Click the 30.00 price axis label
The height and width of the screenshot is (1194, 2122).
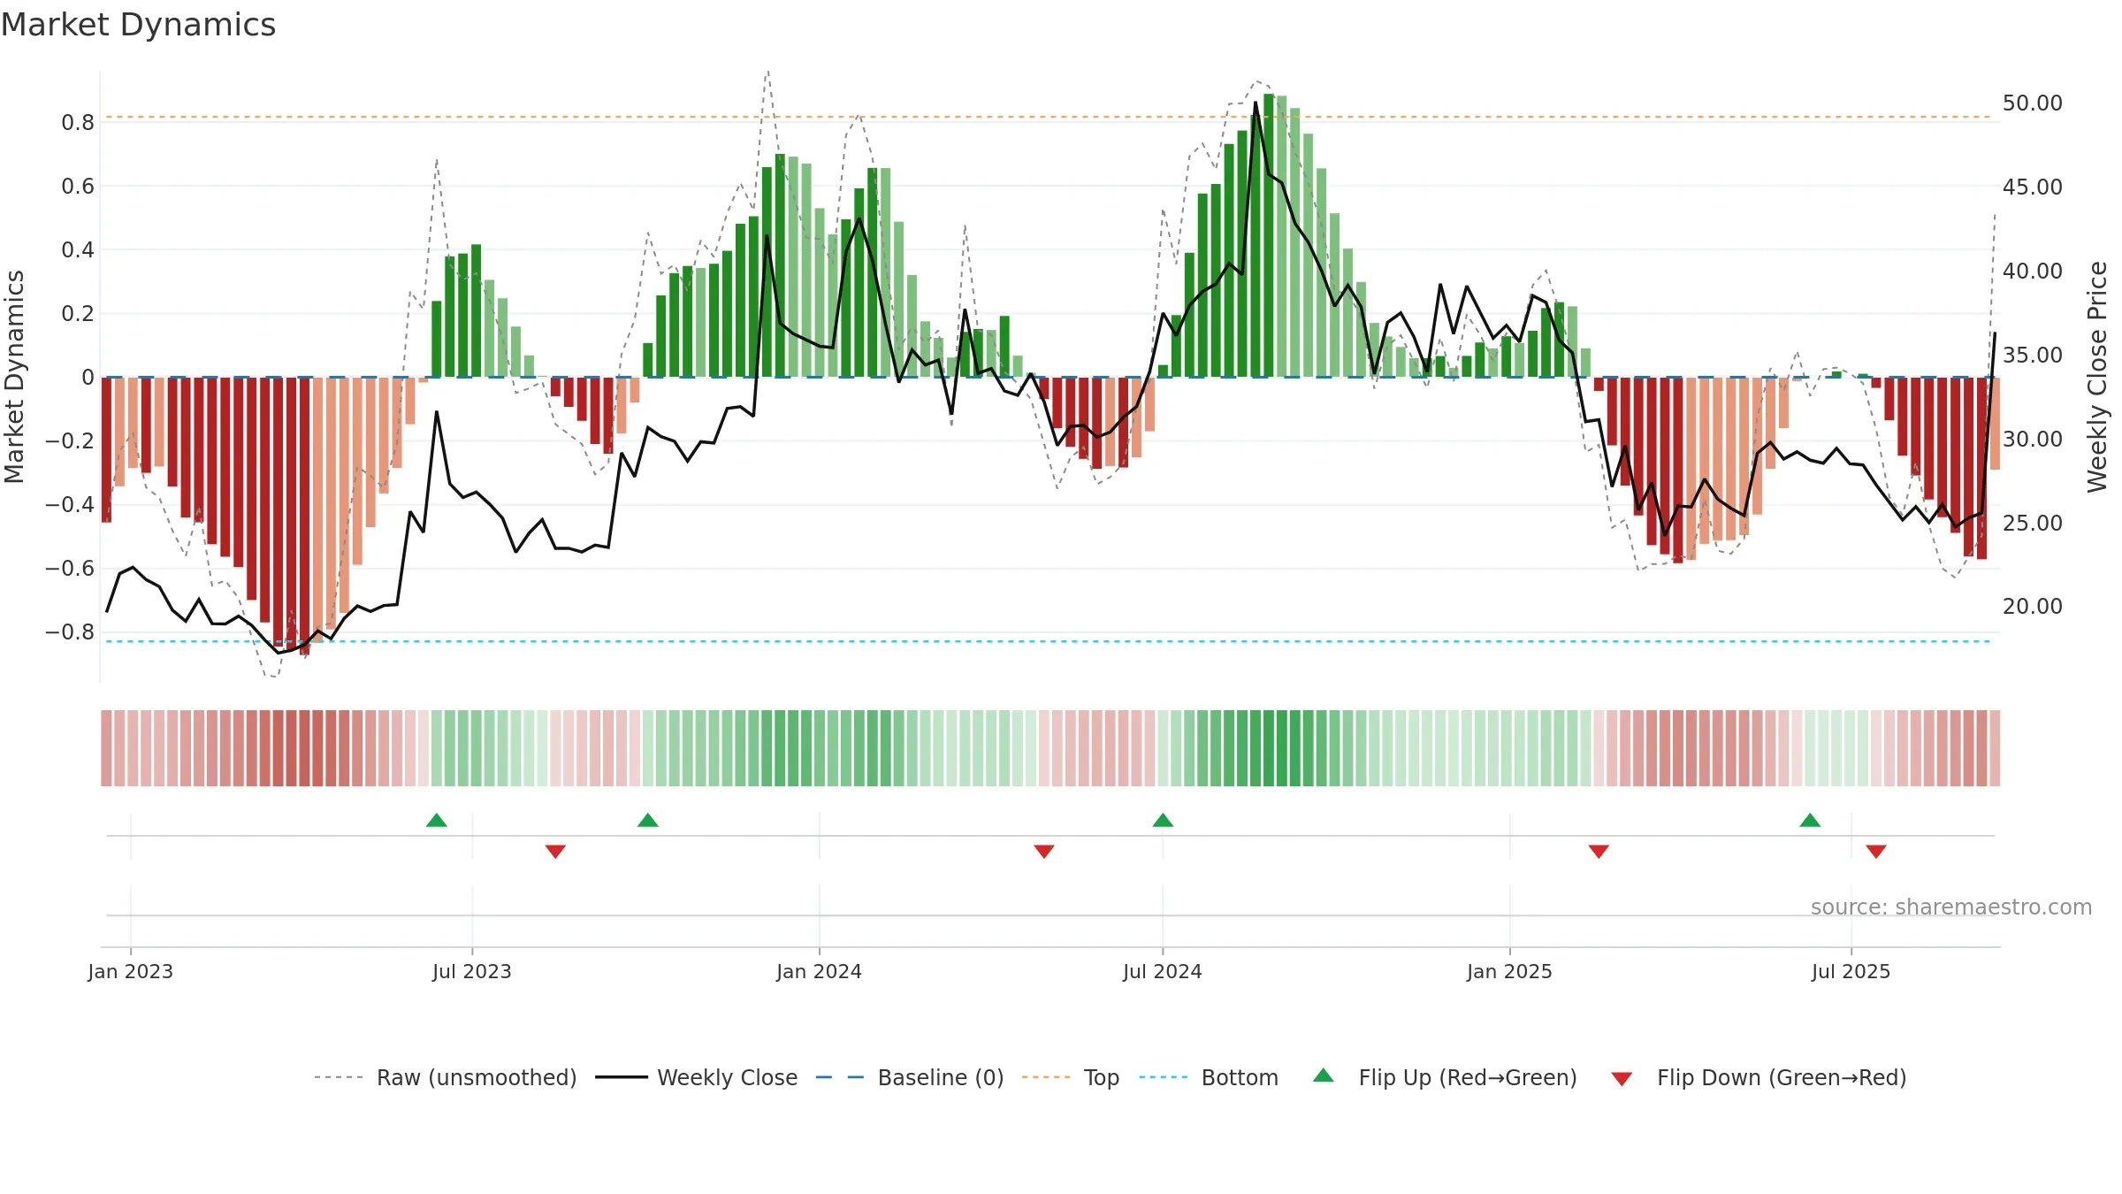click(2032, 440)
